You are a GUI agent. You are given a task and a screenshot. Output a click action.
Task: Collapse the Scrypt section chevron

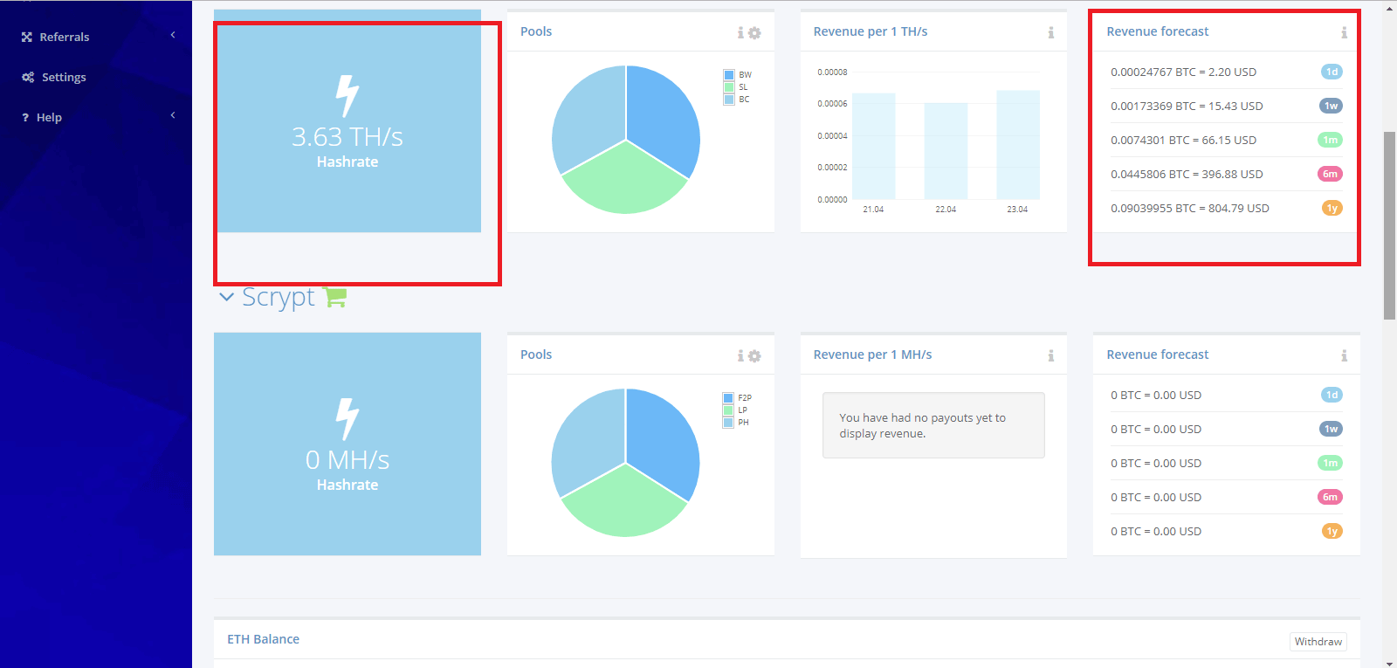click(x=226, y=297)
